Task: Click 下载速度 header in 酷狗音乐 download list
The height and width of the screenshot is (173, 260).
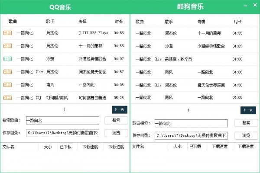Action: pos(220,146)
